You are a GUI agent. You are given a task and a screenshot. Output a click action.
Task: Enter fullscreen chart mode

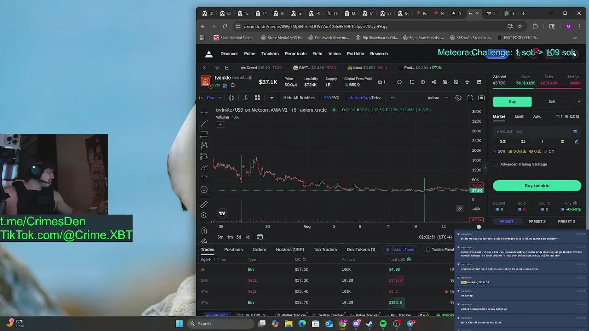(x=470, y=98)
